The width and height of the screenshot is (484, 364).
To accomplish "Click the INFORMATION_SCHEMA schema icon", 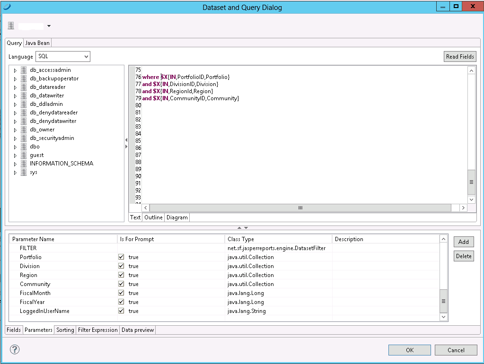I will click(24, 164).
